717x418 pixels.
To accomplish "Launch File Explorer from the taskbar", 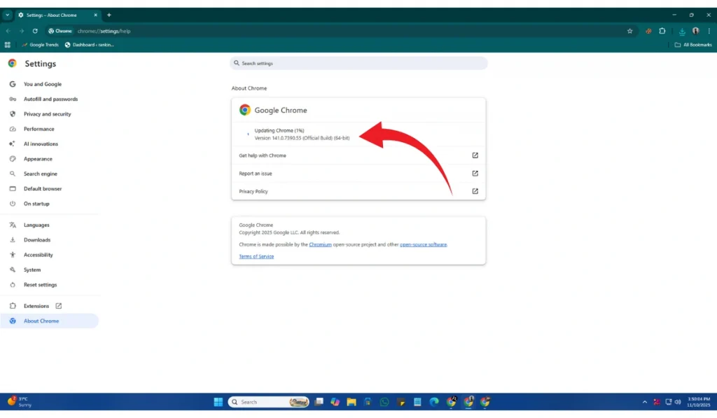I will click(351, 402).
